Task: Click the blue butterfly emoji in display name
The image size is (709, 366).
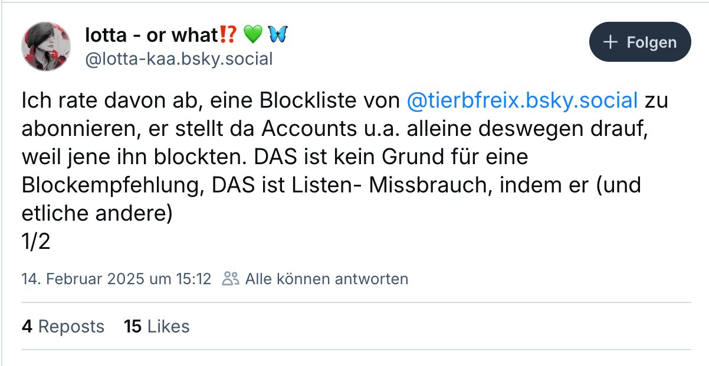Action: [277, 35]
